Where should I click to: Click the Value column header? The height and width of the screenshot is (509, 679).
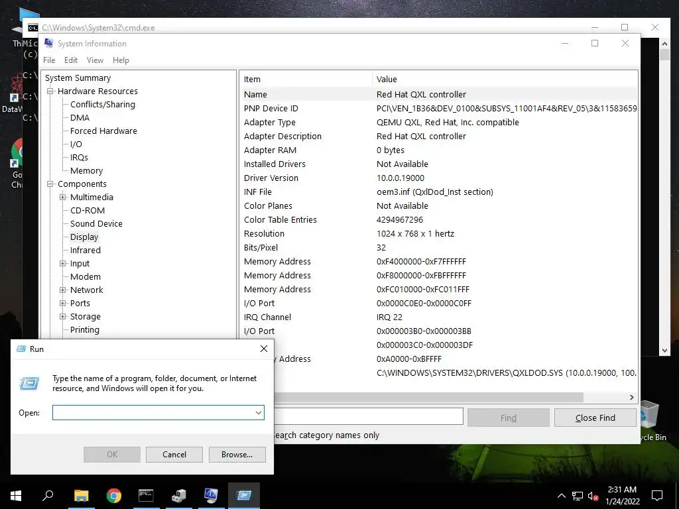click(505, 80)
